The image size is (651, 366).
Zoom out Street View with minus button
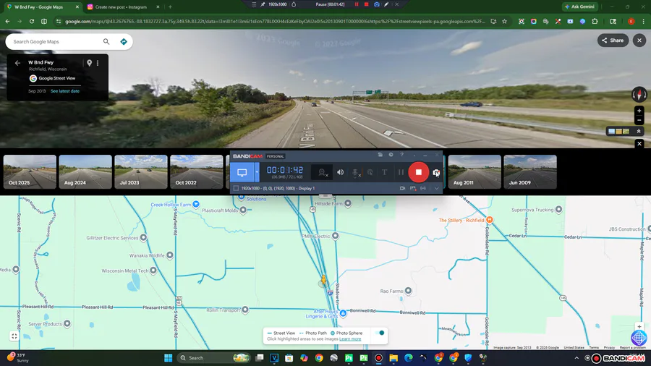639,120
